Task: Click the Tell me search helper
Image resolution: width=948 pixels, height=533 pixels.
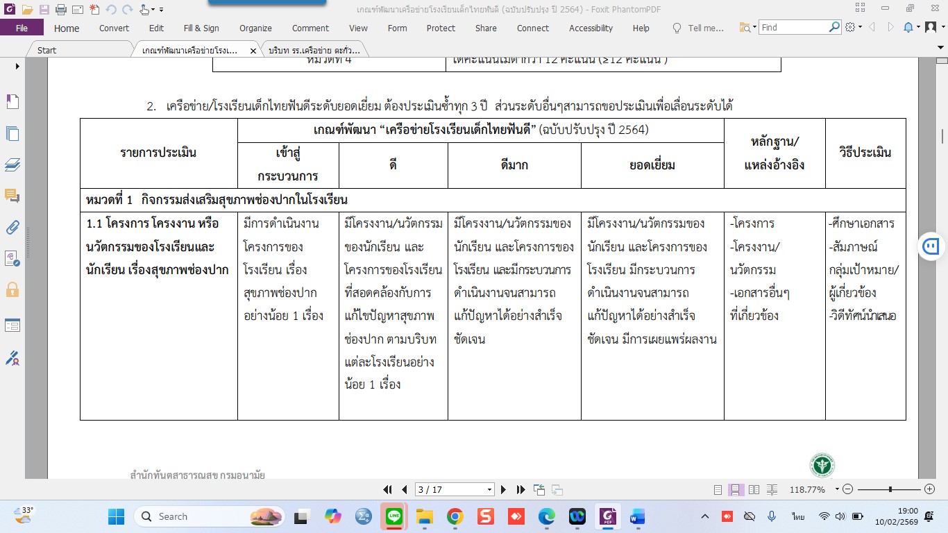Action: pos(698,28)
